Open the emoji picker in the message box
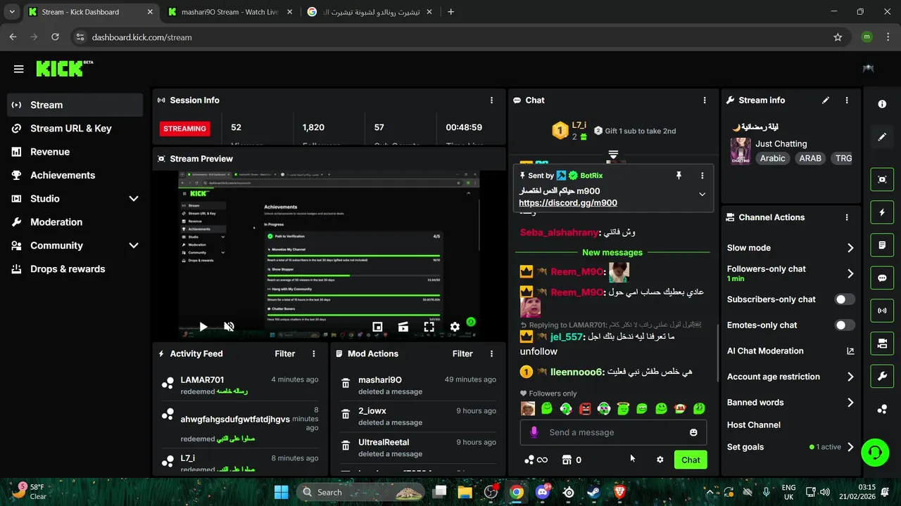 click(693, 432)
